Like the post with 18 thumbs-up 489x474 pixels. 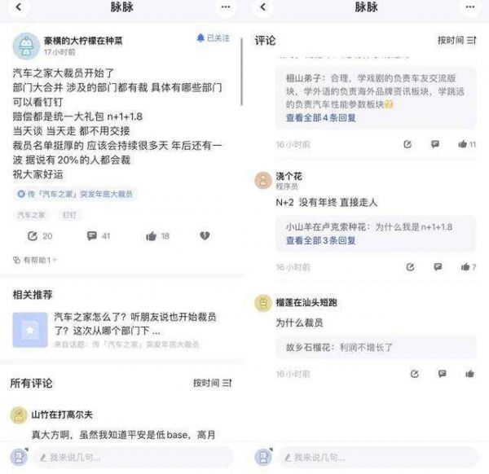click(x=151, y=236)
